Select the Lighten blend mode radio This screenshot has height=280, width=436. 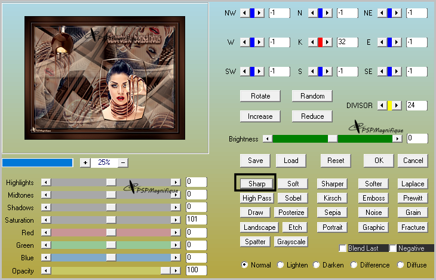[x=281, y=264]
